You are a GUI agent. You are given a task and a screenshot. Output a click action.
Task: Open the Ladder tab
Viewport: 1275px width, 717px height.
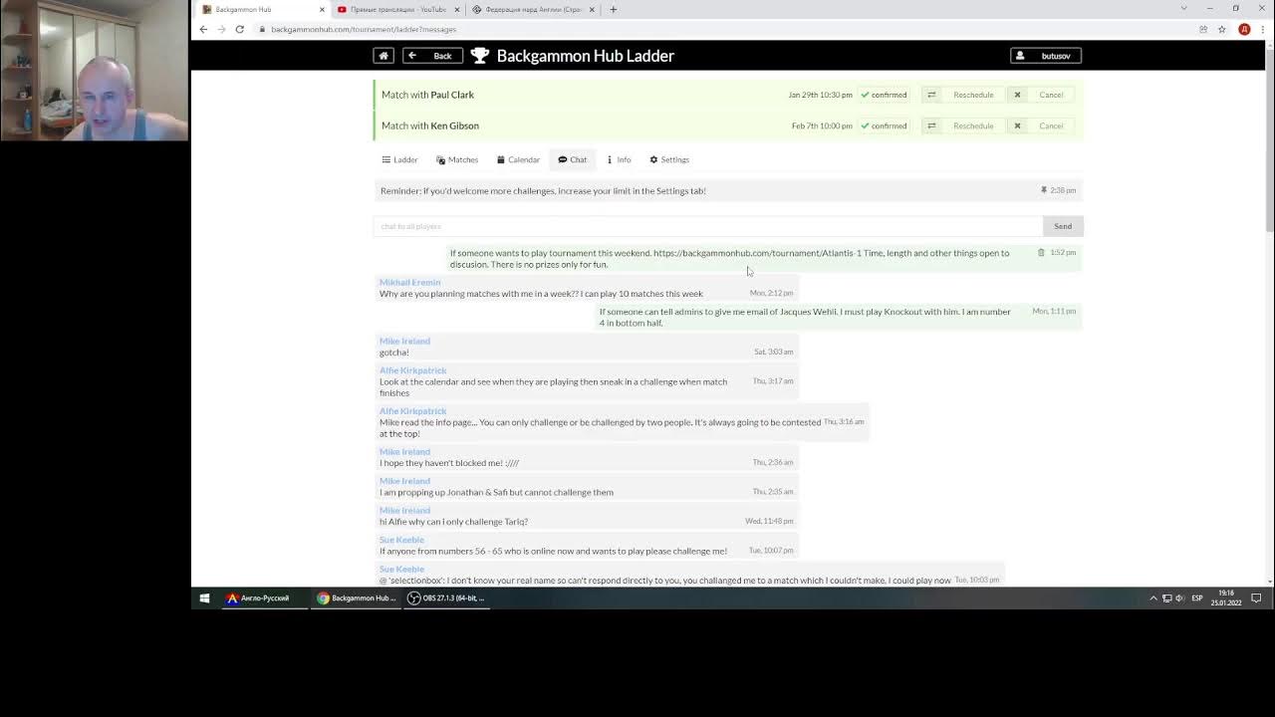pos(399,159)
